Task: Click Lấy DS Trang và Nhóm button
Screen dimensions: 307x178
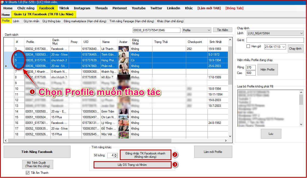Action: 132,165
